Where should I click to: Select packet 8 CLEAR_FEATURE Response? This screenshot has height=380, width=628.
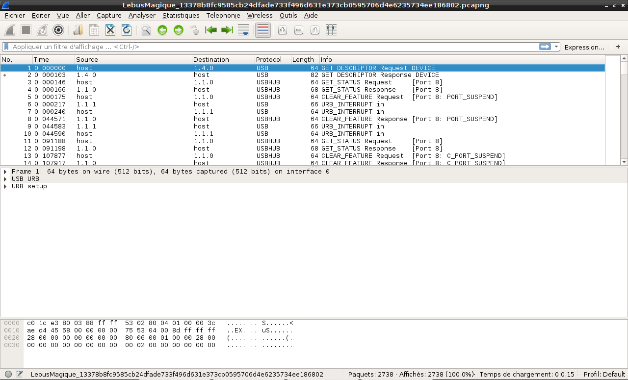click(302, 119)
